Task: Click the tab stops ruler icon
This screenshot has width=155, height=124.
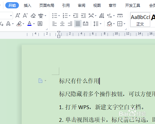Action: 120,16
